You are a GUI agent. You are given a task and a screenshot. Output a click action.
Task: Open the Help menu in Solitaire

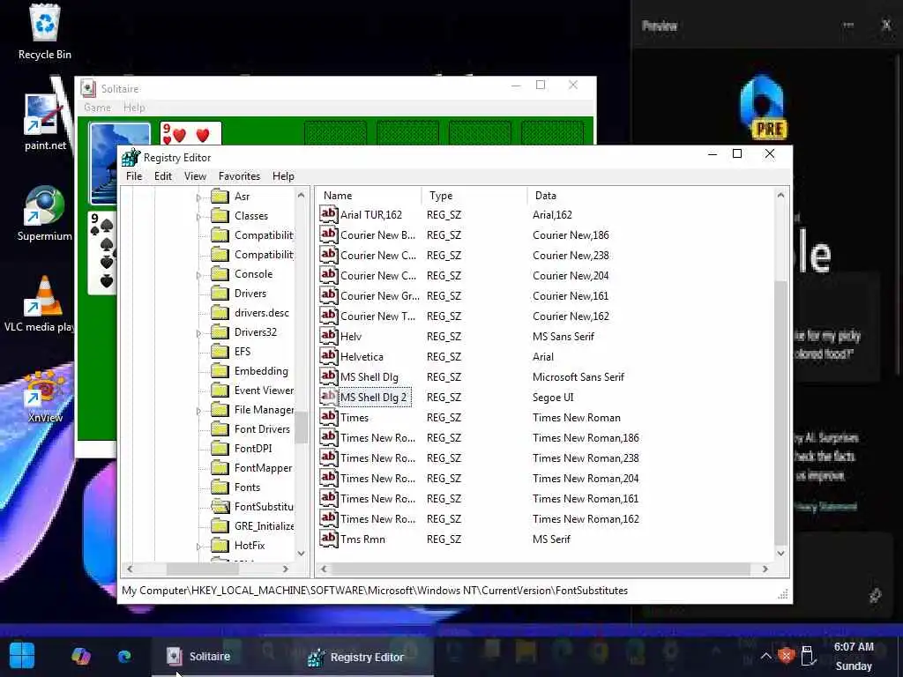[x=134, y=108]
